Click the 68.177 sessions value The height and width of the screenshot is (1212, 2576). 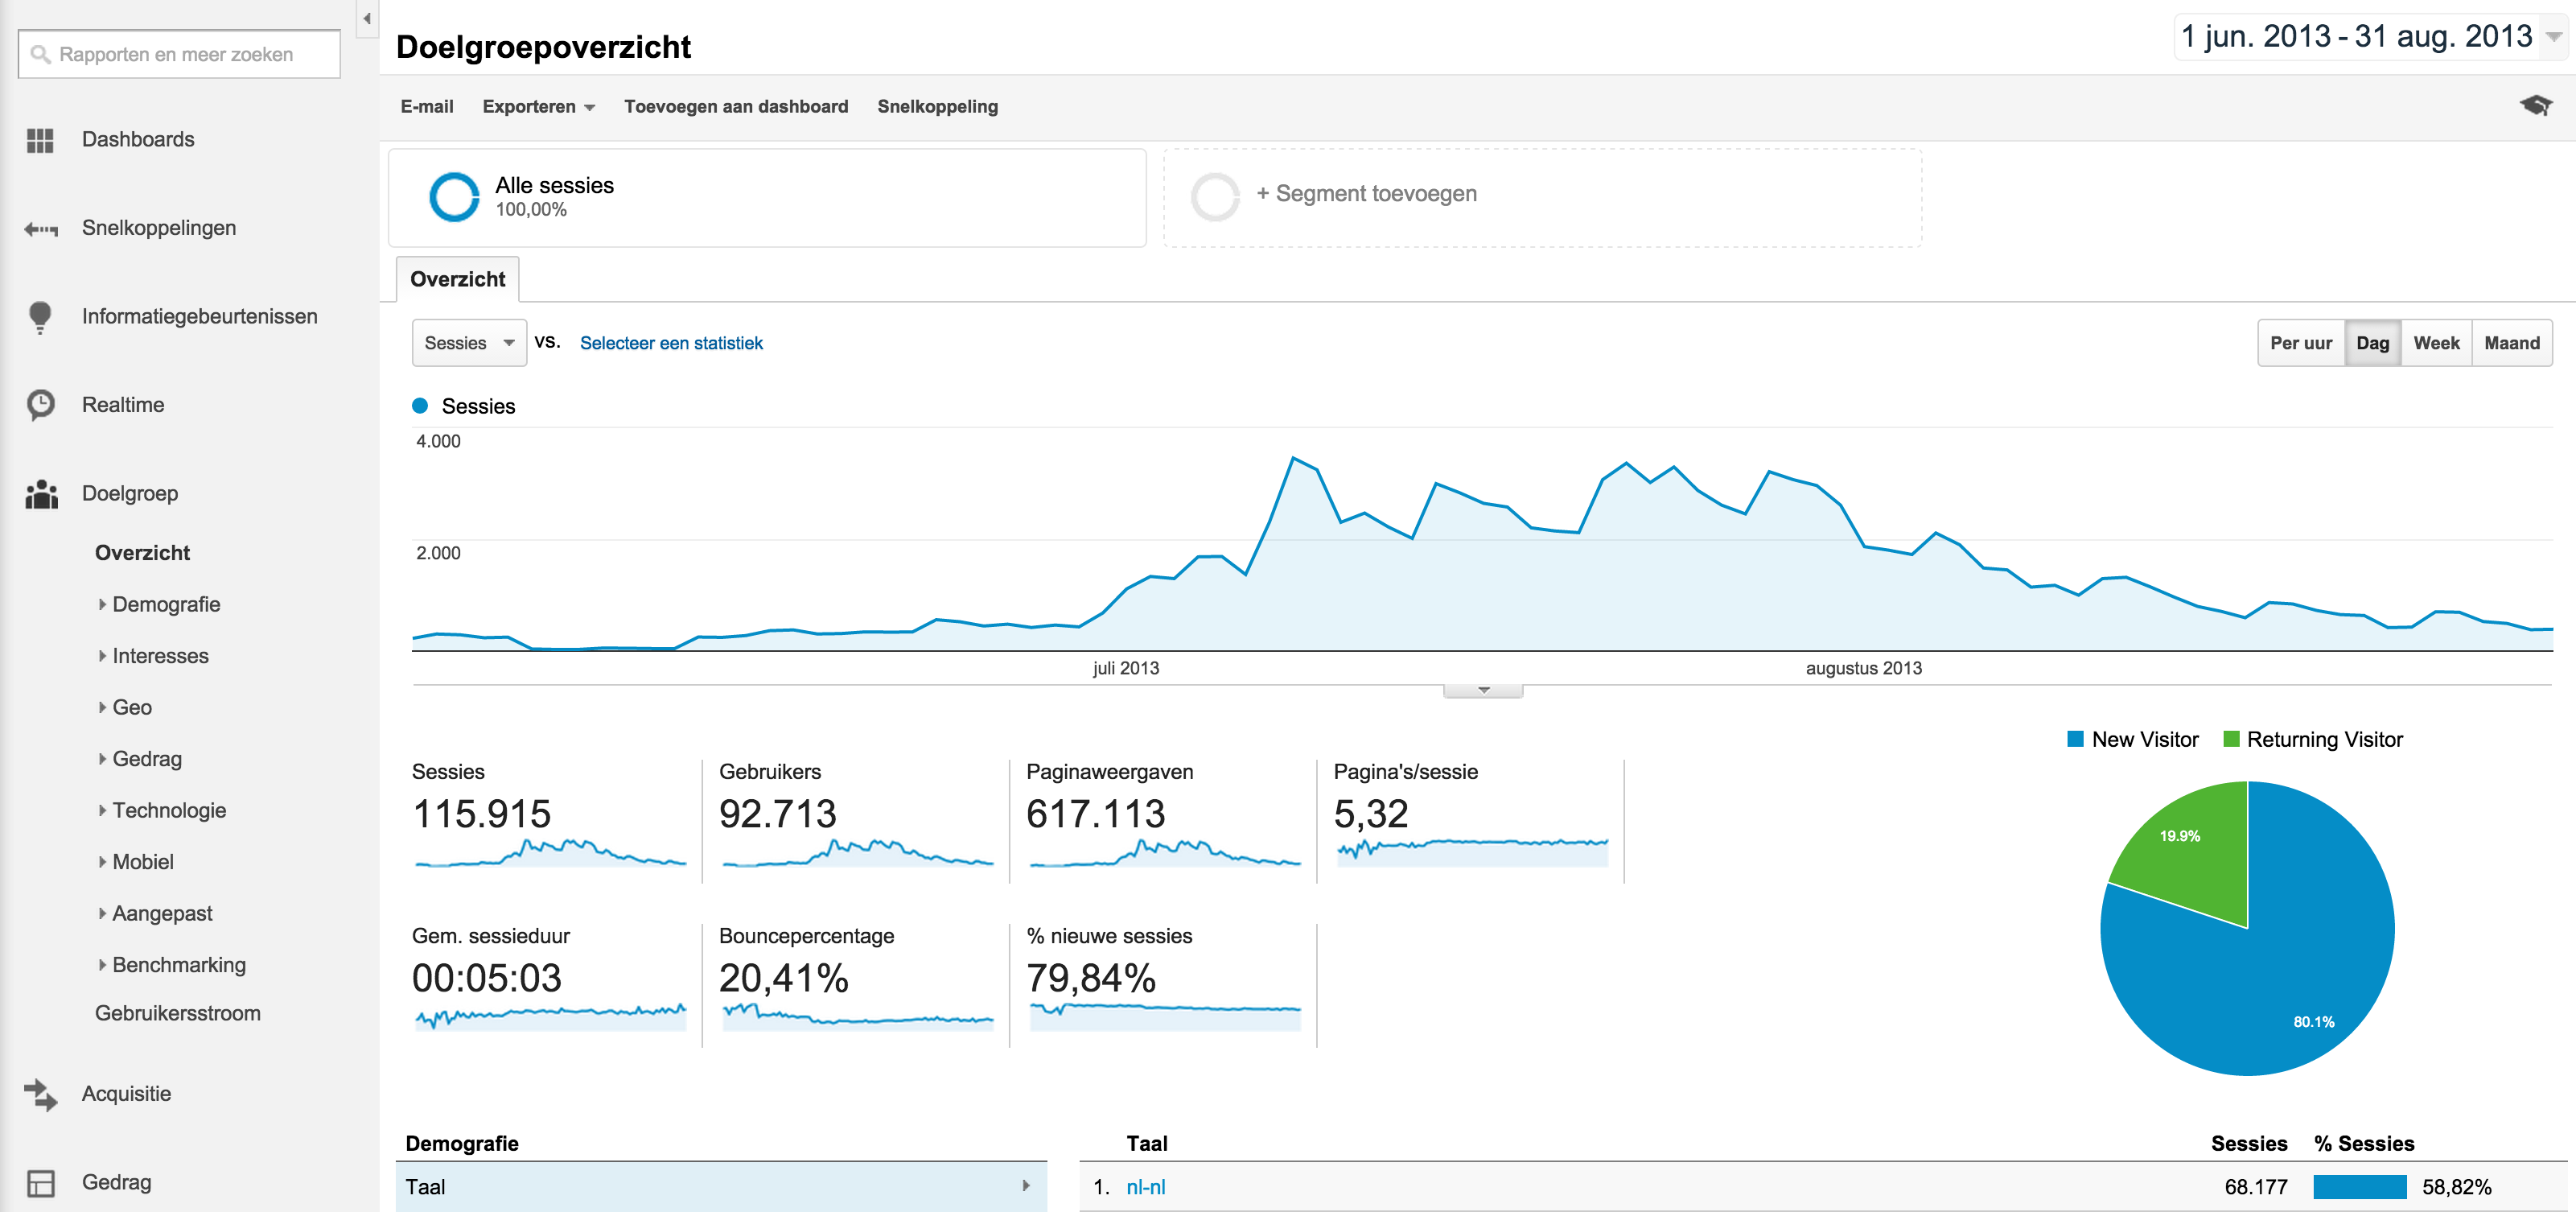point(2256,1188)
